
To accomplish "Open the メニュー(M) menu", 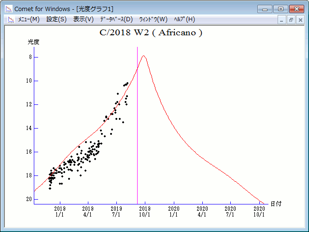I will pos(28,19).
